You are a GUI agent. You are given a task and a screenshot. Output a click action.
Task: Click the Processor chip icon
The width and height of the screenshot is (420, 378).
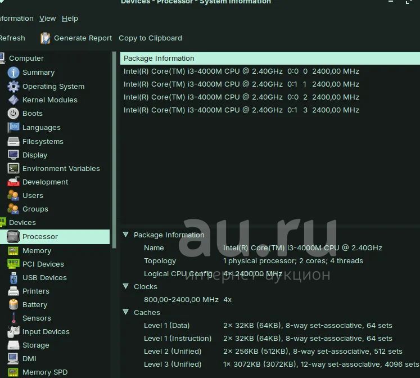point(13,237)
